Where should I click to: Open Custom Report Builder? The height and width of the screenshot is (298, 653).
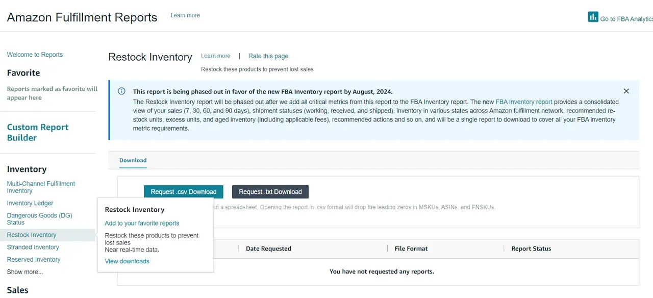click(x=38, y=132)
